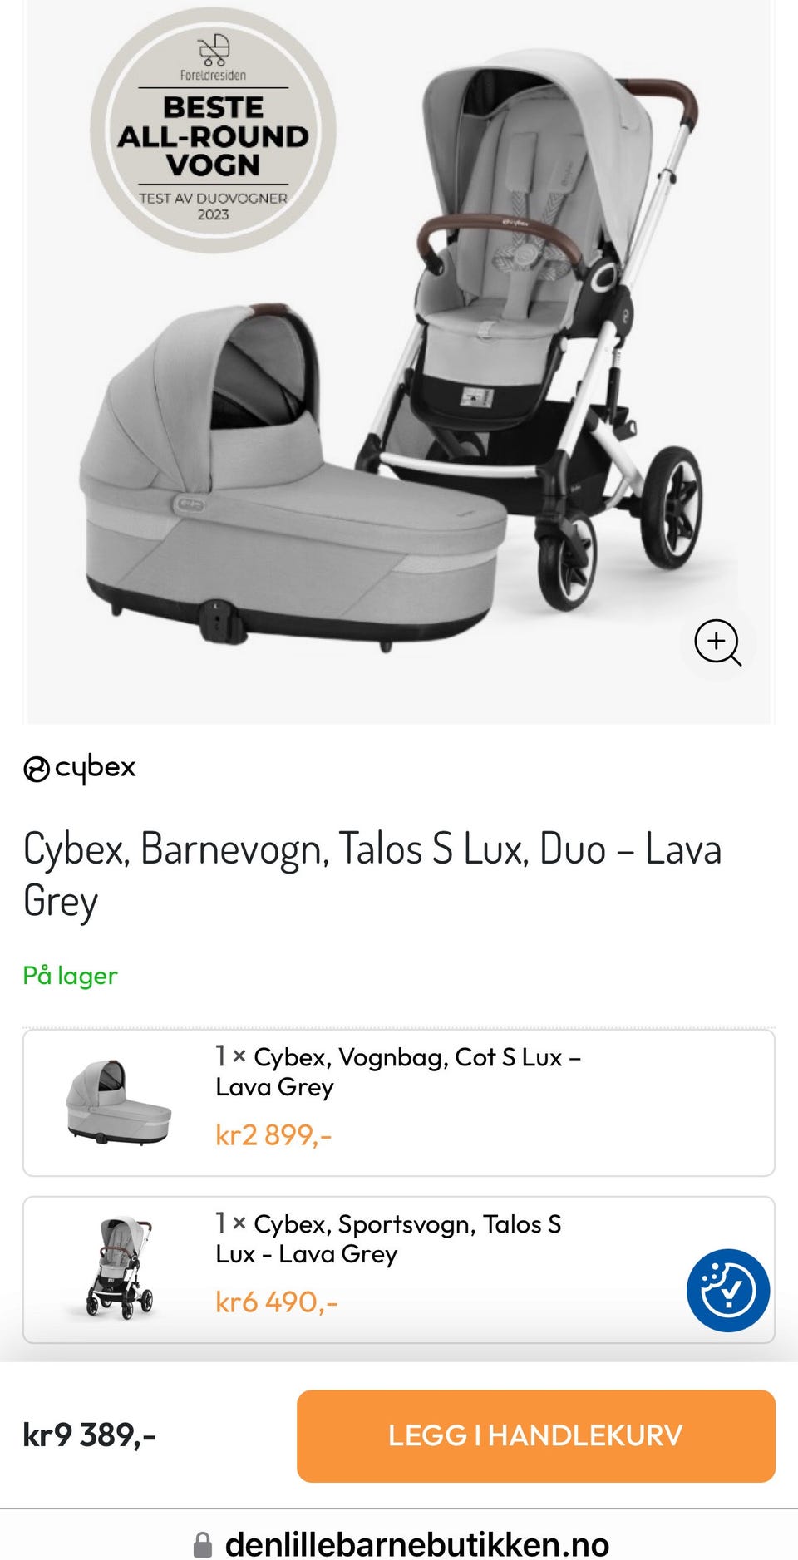Tap the denlillebarnebutikken.no address bar

coord(399,1544)
